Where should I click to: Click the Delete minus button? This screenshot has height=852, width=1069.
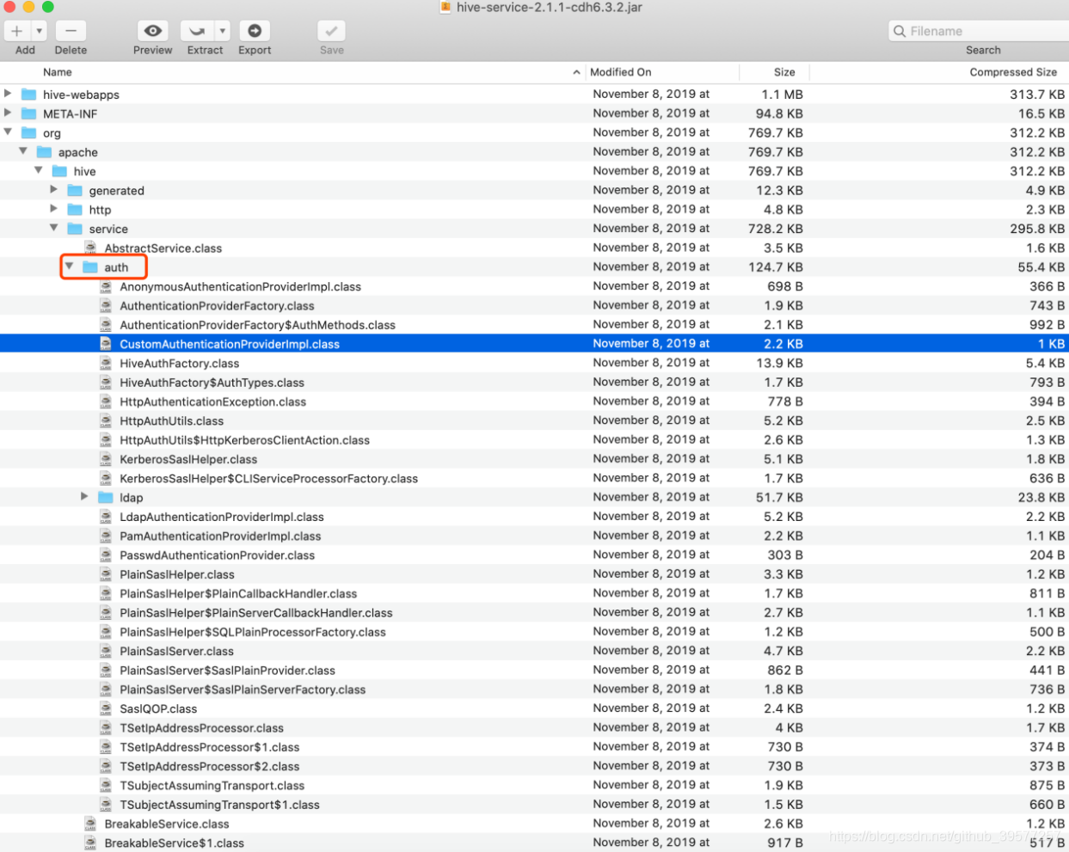pyautogui.click(x=71, y=31)
